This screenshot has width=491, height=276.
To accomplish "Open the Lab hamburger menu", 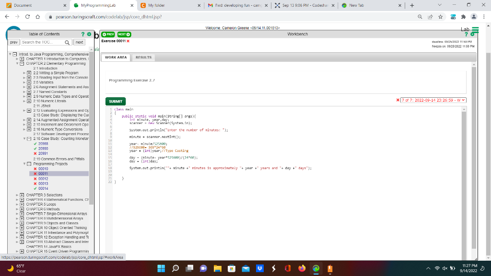I will [x=475, y=29].
